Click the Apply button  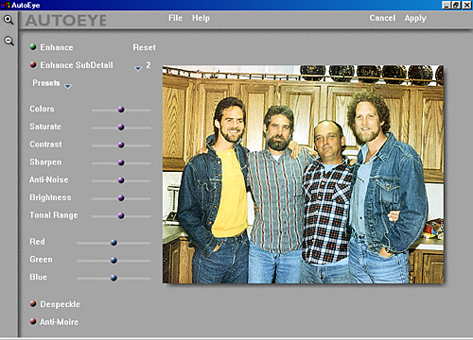(x=415, y=18)
